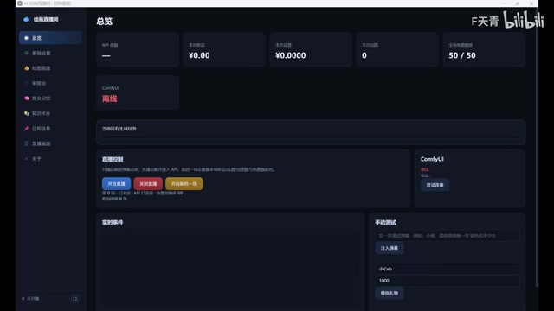Click the red 离线 ComfyUI status
The image size is (554, 311).
coord(110,98)
